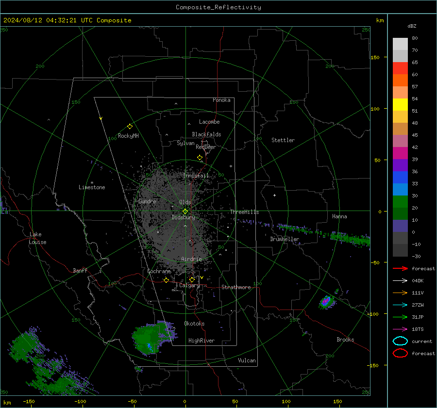The height and width of the screenshot is (408, 437).
Task: Click the Airdrie label
Action: [x=191, y=259]
